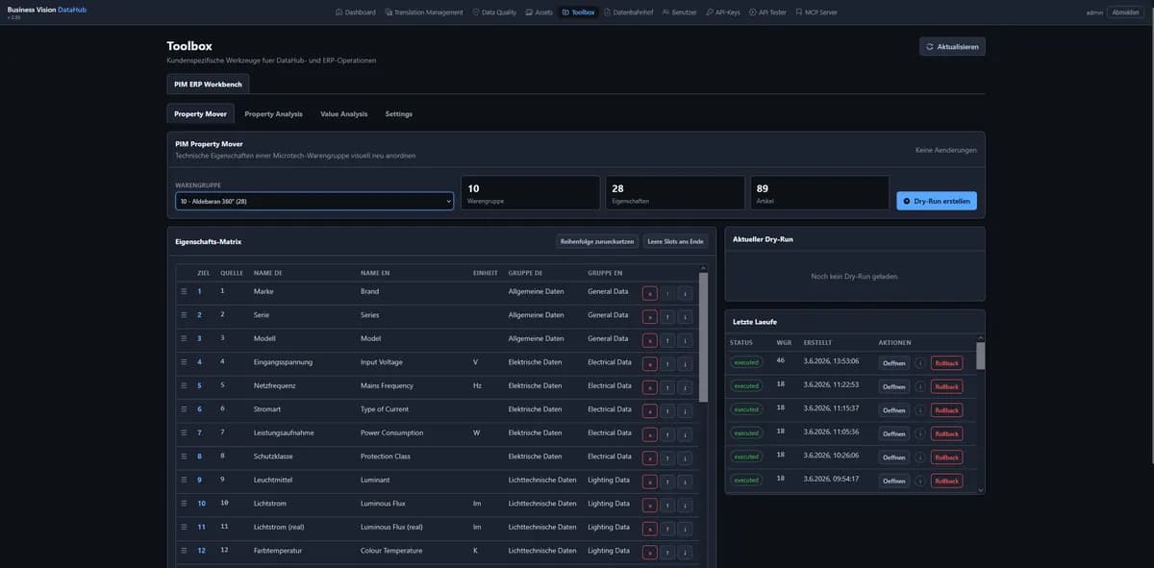The width and height of the screenshot is (1154, 568).
Task: Click the Eigenschafts-Matrix vertical scrollbar
Action: (x=703, y=336)
